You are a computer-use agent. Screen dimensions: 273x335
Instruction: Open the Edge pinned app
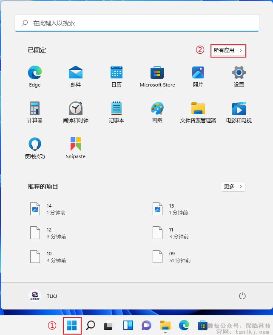tap(35, 76)
